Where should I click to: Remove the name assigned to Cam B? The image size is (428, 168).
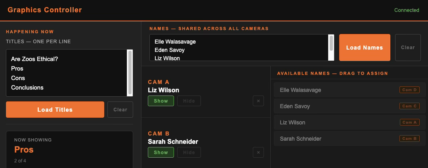pyautogui.click(x=258, y=152)
